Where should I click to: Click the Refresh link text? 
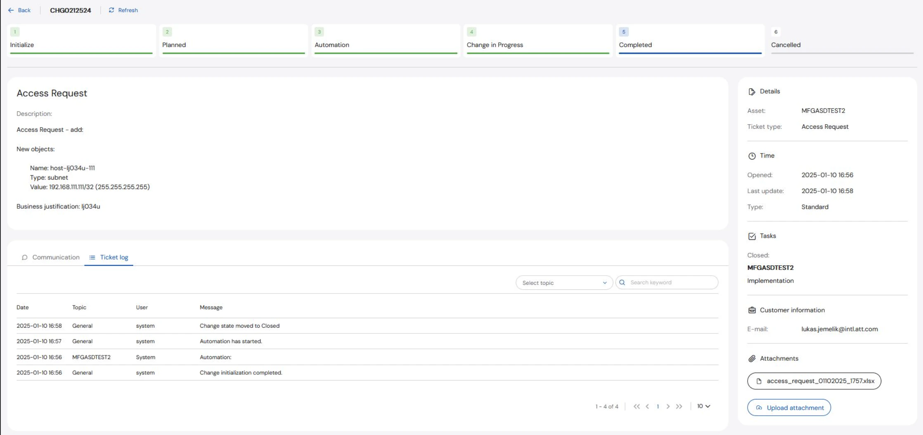128,10
